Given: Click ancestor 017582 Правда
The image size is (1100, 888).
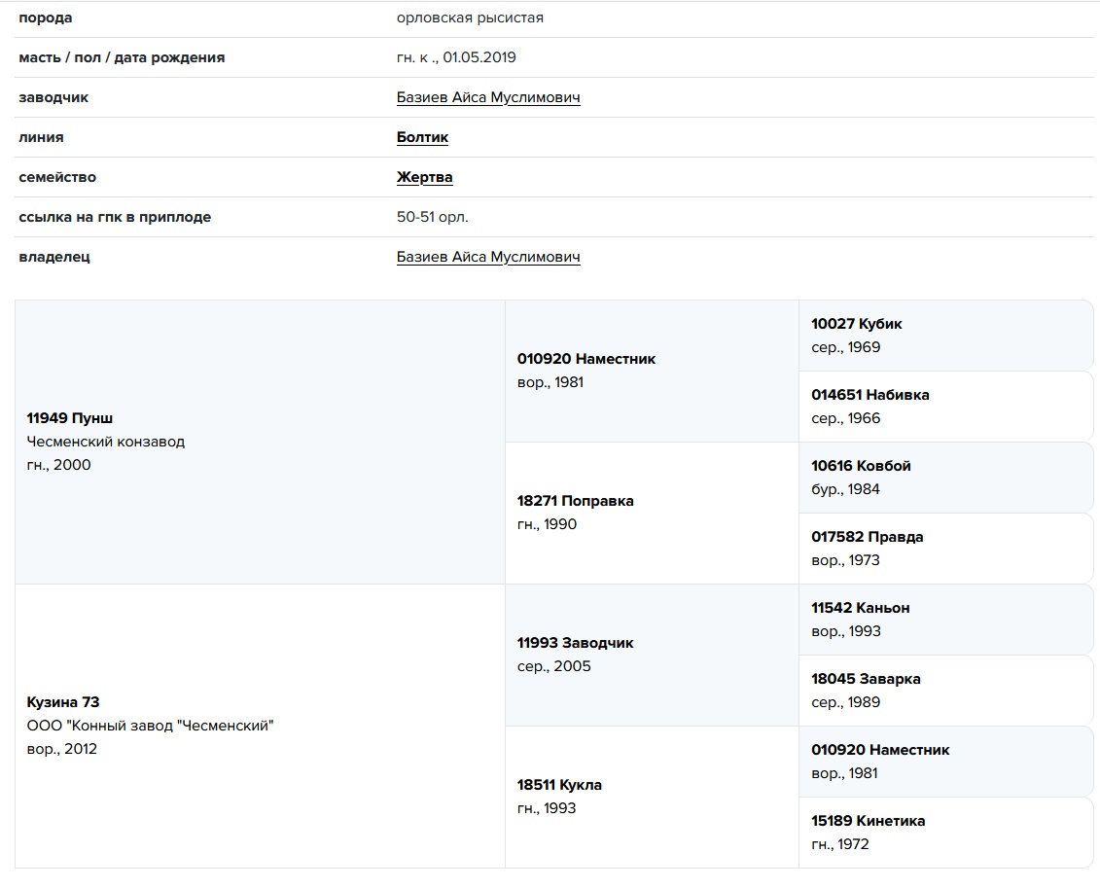Looking at the screenshot, I should pyautogui.click(x=868, y=537).
